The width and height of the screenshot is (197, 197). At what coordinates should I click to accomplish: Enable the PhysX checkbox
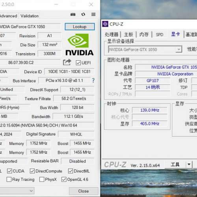pos(42,179)
